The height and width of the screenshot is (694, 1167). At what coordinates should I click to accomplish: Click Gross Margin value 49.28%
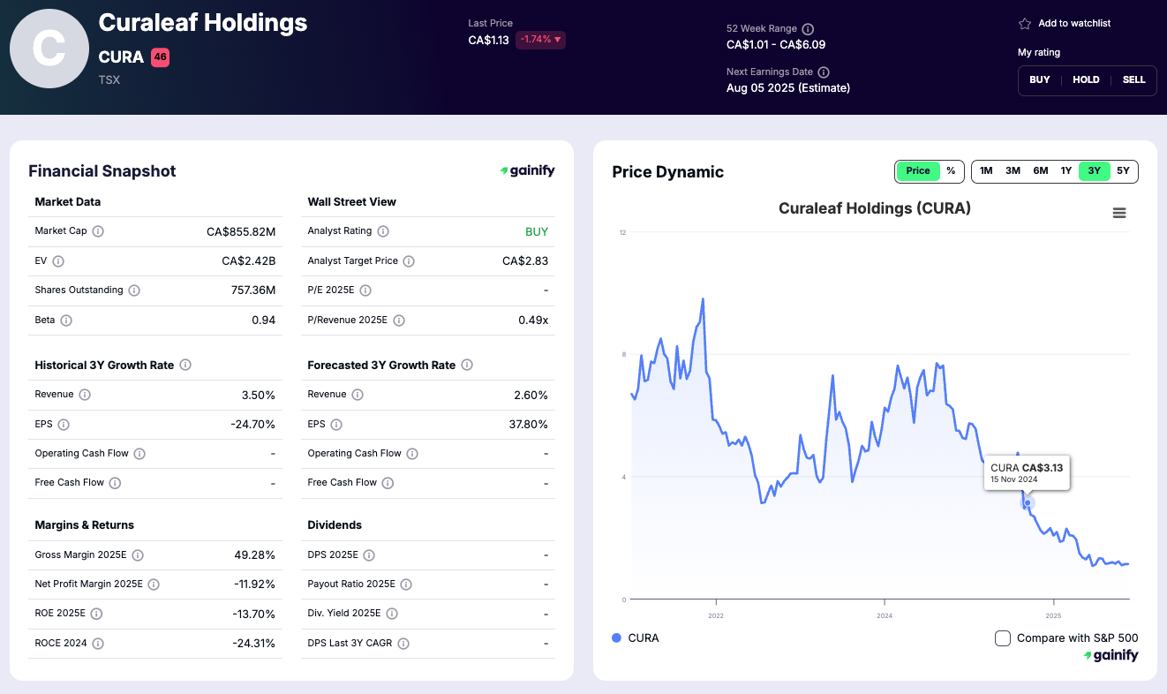click(252, 555)
